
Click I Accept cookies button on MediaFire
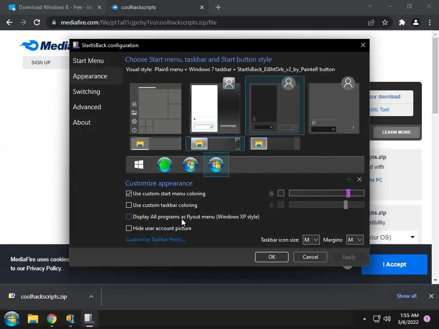coord(394,264)
